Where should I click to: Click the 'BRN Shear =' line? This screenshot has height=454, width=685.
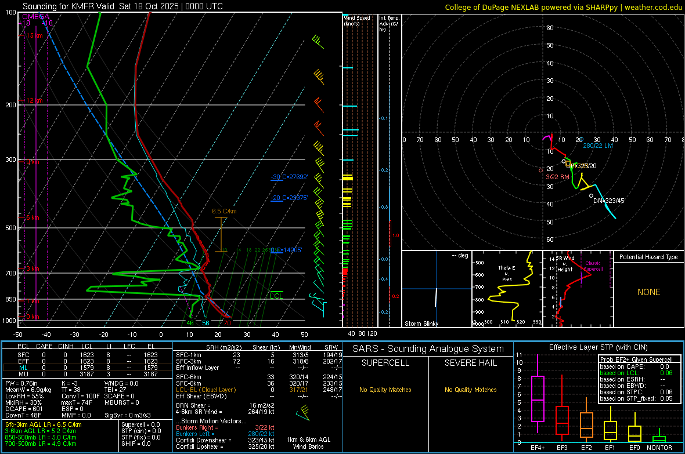225,405
